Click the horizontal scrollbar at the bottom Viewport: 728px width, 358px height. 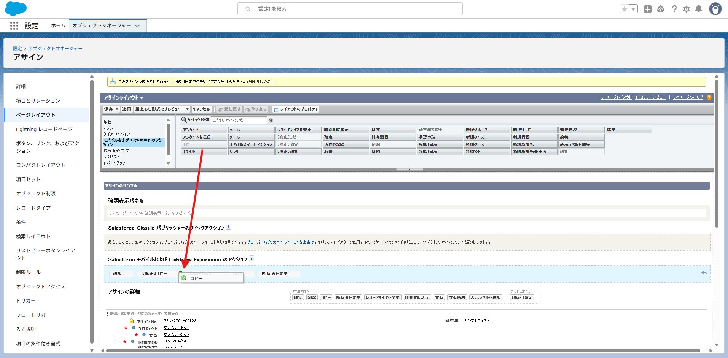pos(403,351)
